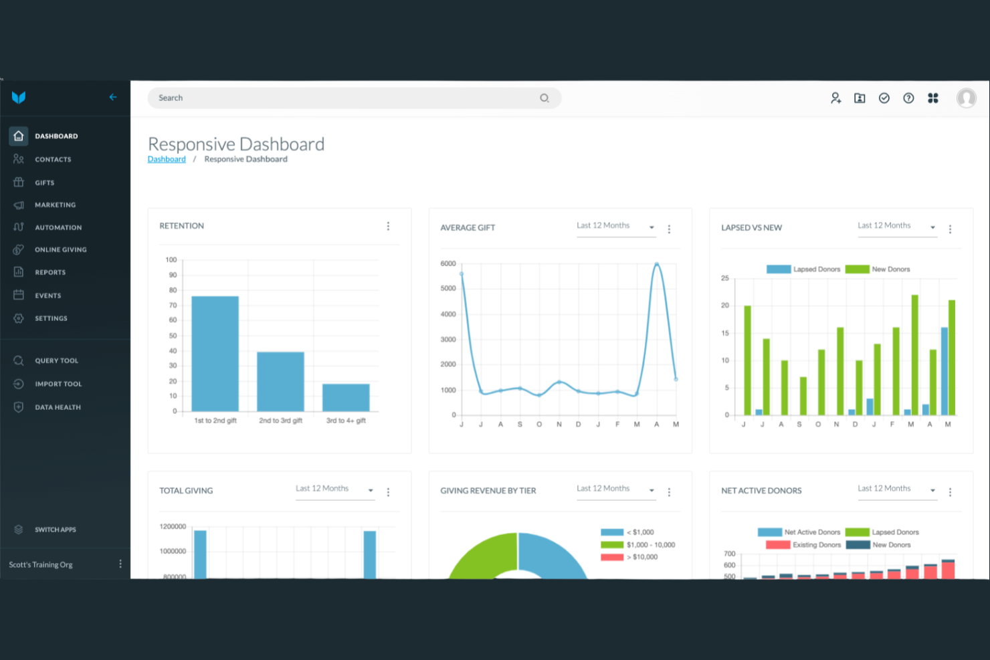Open the Help question-mark icon
Screen dimensions: 990x660
pyautogui.click(x=908, y=98)
